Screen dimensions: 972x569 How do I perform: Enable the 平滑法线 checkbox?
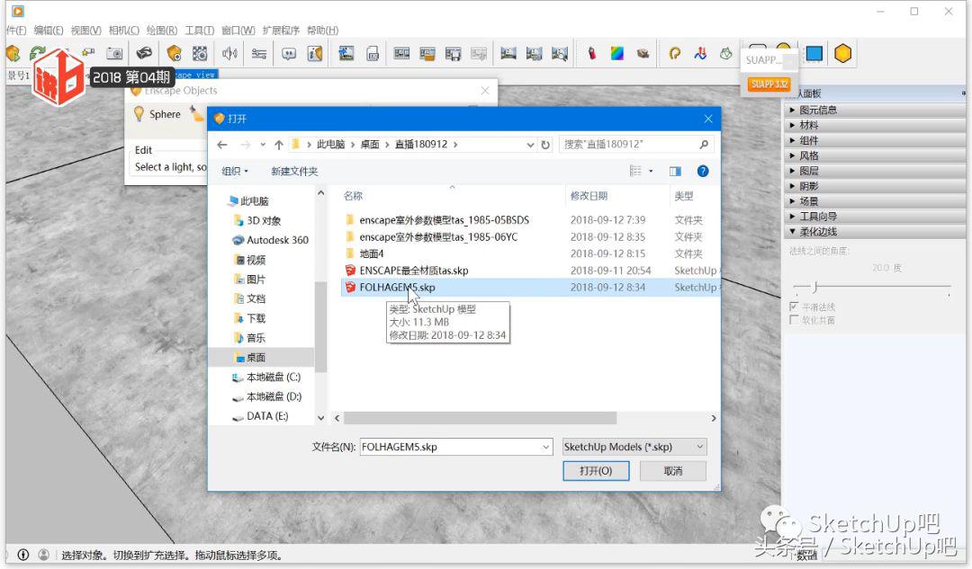pos(793,306)
